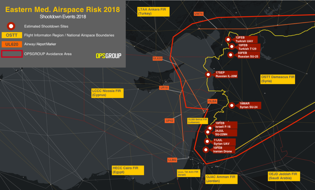The image size is (315, 190).
Task: Click the Estimated Shootdown Sites legend icon
Action: 11,26
